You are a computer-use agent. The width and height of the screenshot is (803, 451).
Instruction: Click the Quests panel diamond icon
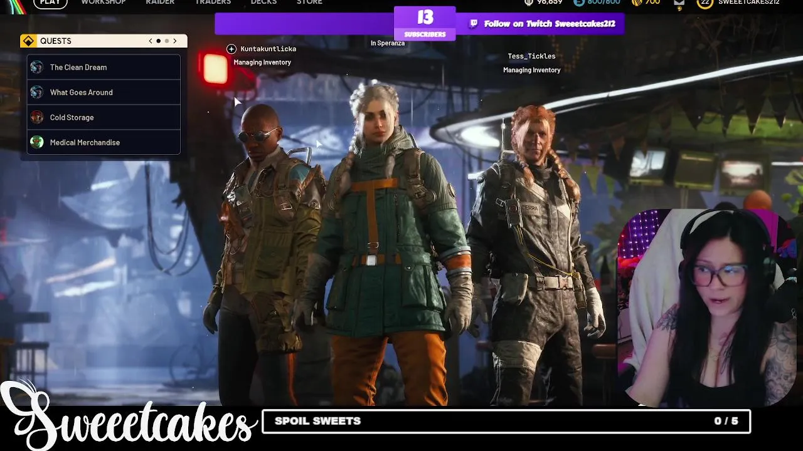[28, 41]
